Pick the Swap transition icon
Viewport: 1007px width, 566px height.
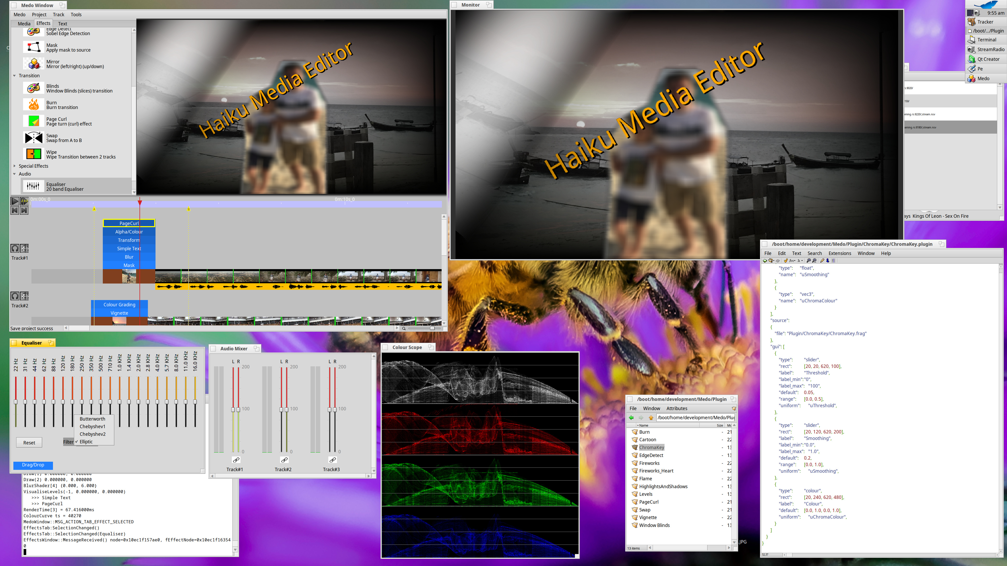point(34,138)
